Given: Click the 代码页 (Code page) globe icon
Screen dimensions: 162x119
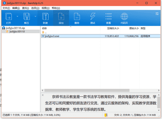Looking at the screenshot, I should pyautogui.click(x=124, y=18).
